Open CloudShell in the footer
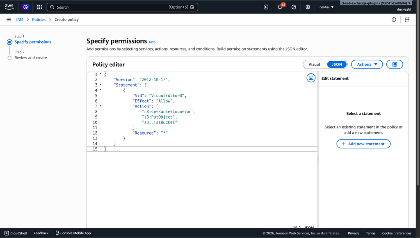The width and height of the screenshot is (420, 238). click(x=16, y=233)
